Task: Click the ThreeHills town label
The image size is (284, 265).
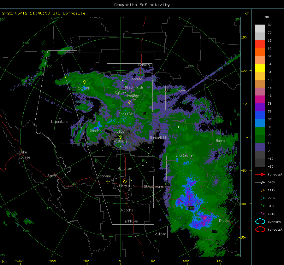Action: pyautogui.click(x=159, y=138)
